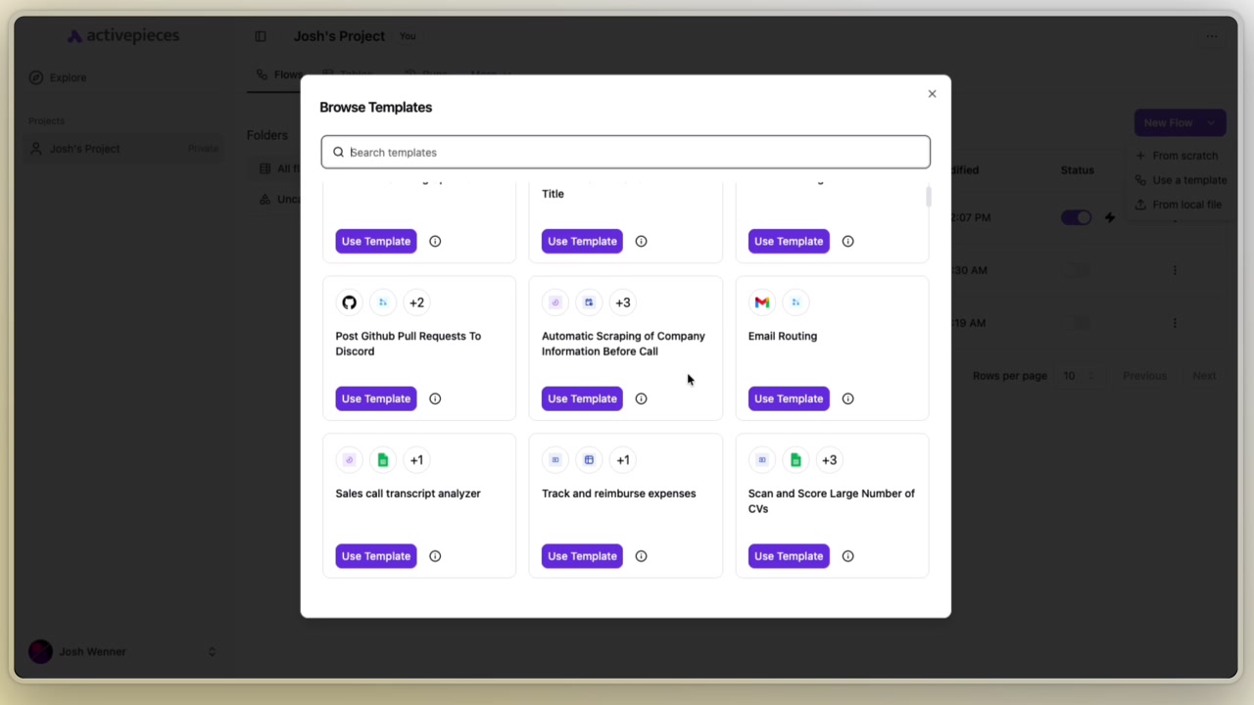Click the +2 badge on the Github Pull Requests card
This screenshot has height=705, width=1254.
click(x=416, y=302)
